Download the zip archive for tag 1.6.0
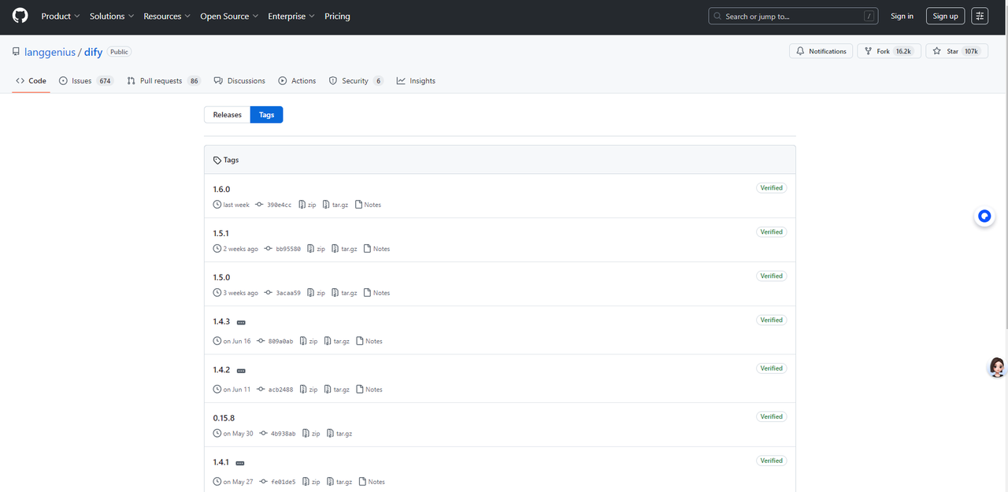The image size is (1008, 492). click(307, 205)
